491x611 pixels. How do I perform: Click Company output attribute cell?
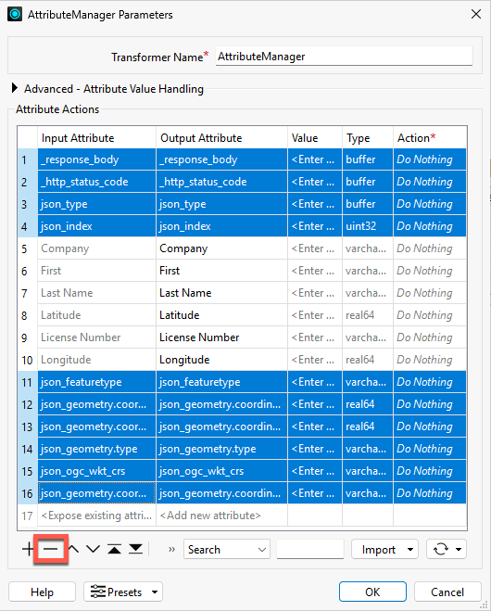(x=221, y=248)
